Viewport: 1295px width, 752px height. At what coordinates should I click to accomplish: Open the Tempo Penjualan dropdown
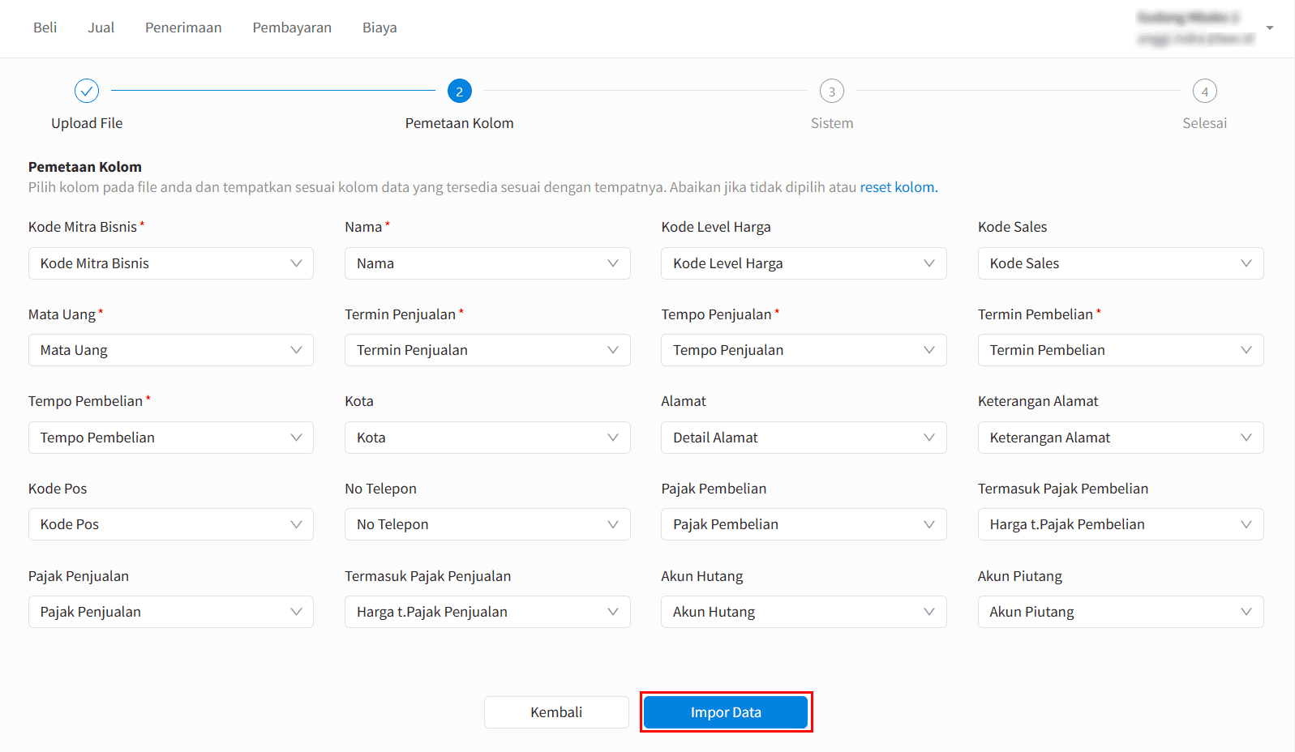(x=804, y=350)
